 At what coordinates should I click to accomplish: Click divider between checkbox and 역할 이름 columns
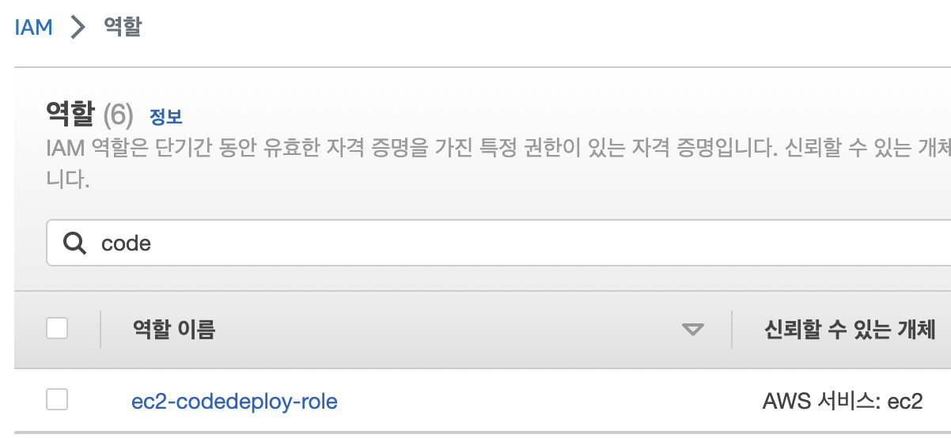point(100,329)
